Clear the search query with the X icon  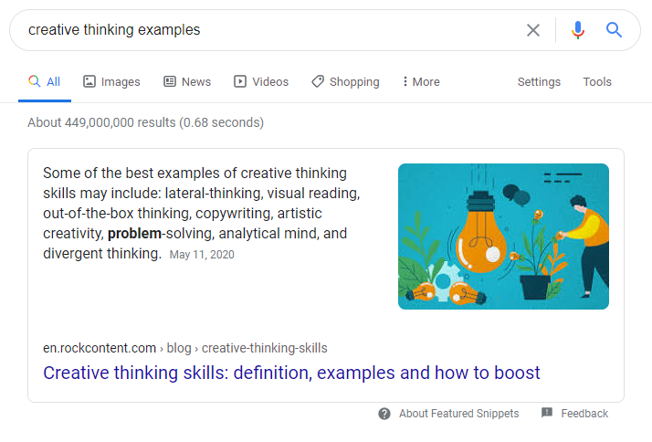pos(533,30)
